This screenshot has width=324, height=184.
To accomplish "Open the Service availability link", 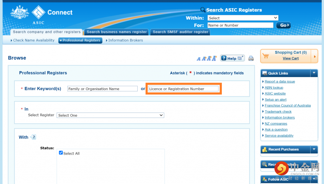I will 279,135.
